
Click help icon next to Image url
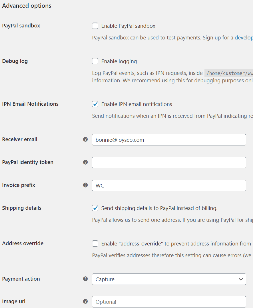[85, 302]
